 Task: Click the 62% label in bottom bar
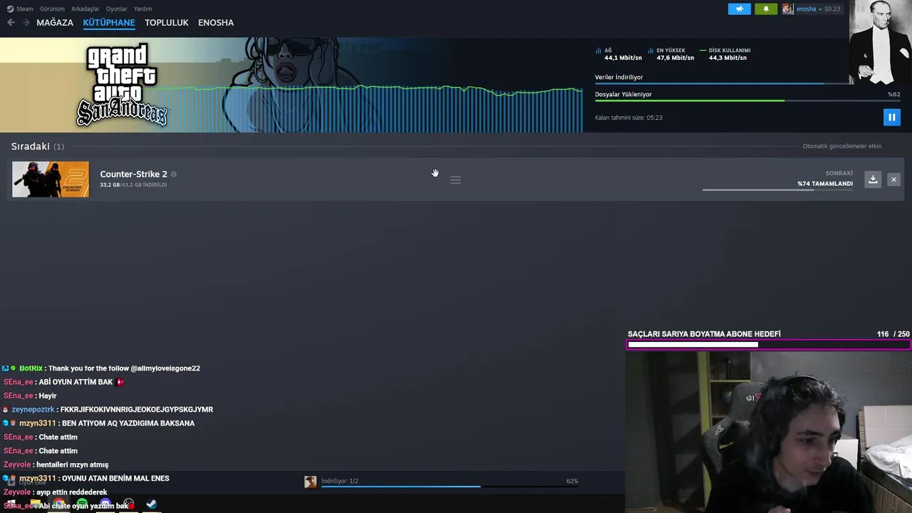[x=572, y=481]
